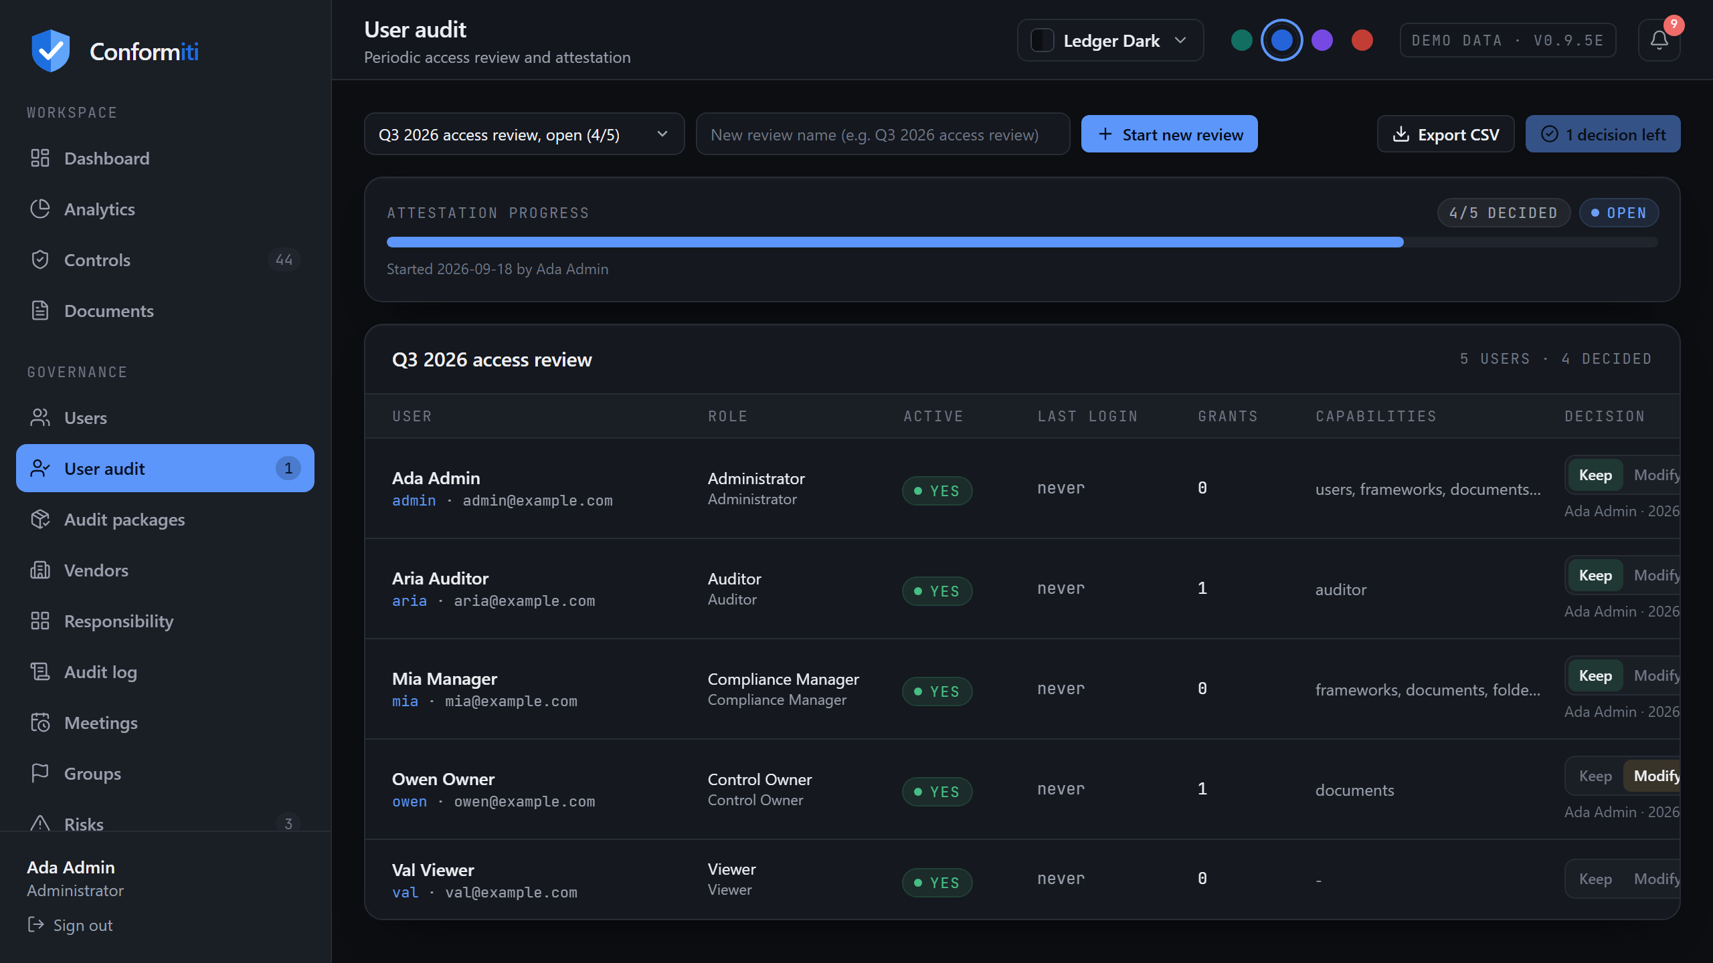Click the Analytics pie chart icon
Viewport: 1713px width, 963px height.
tap(40, 209)
